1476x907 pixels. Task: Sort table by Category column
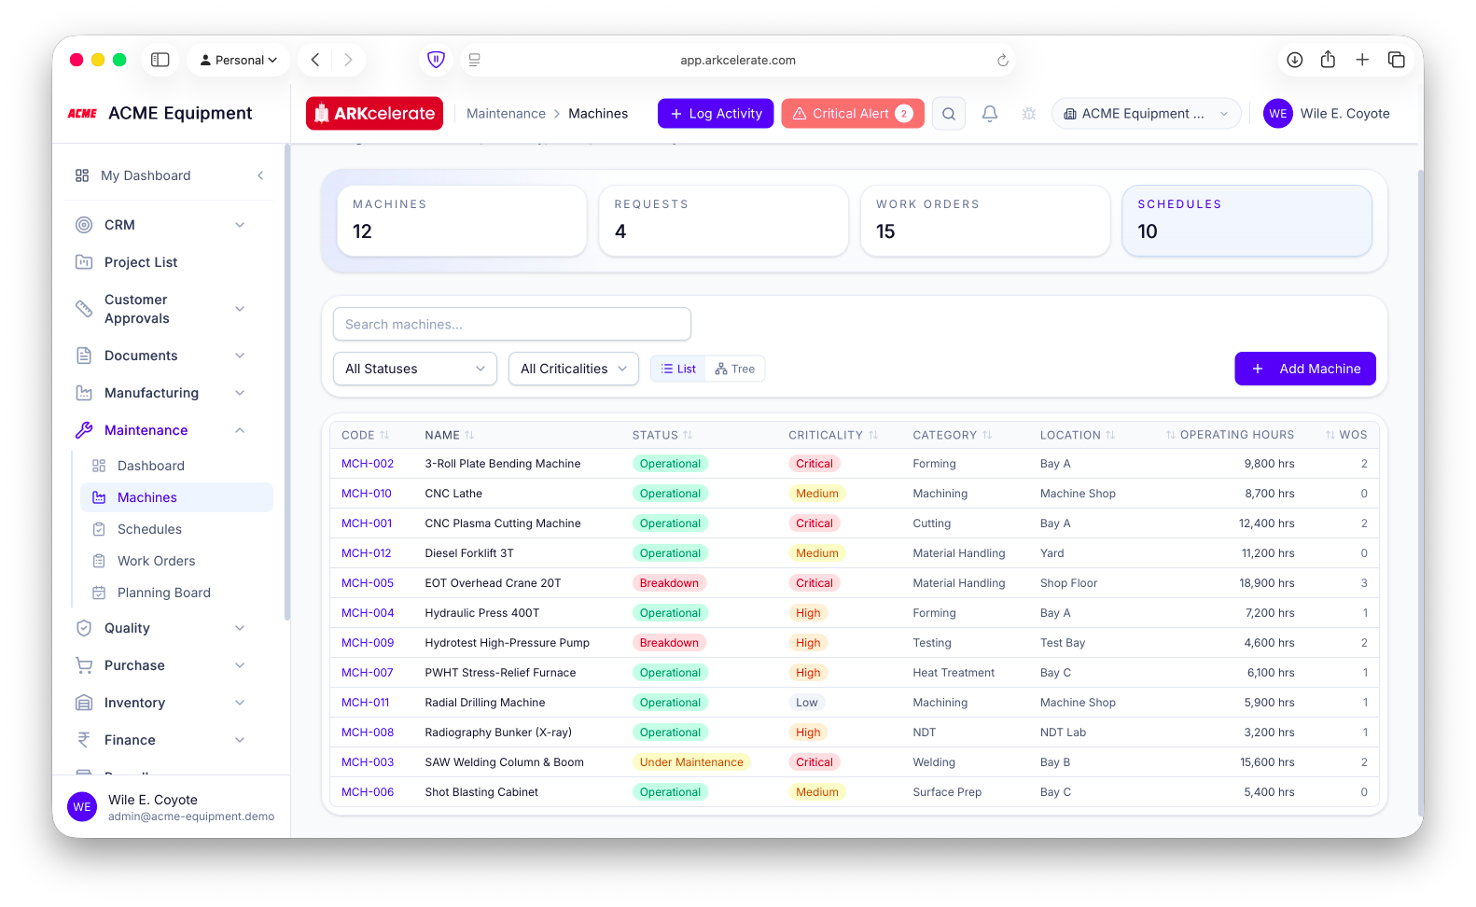953,435
